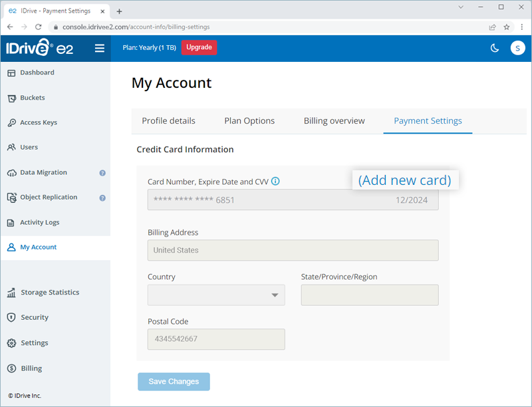The height and width of the screenshot is (407, 532).
Task: Click the Object Replication icon
Action: [x=11, y=198]
